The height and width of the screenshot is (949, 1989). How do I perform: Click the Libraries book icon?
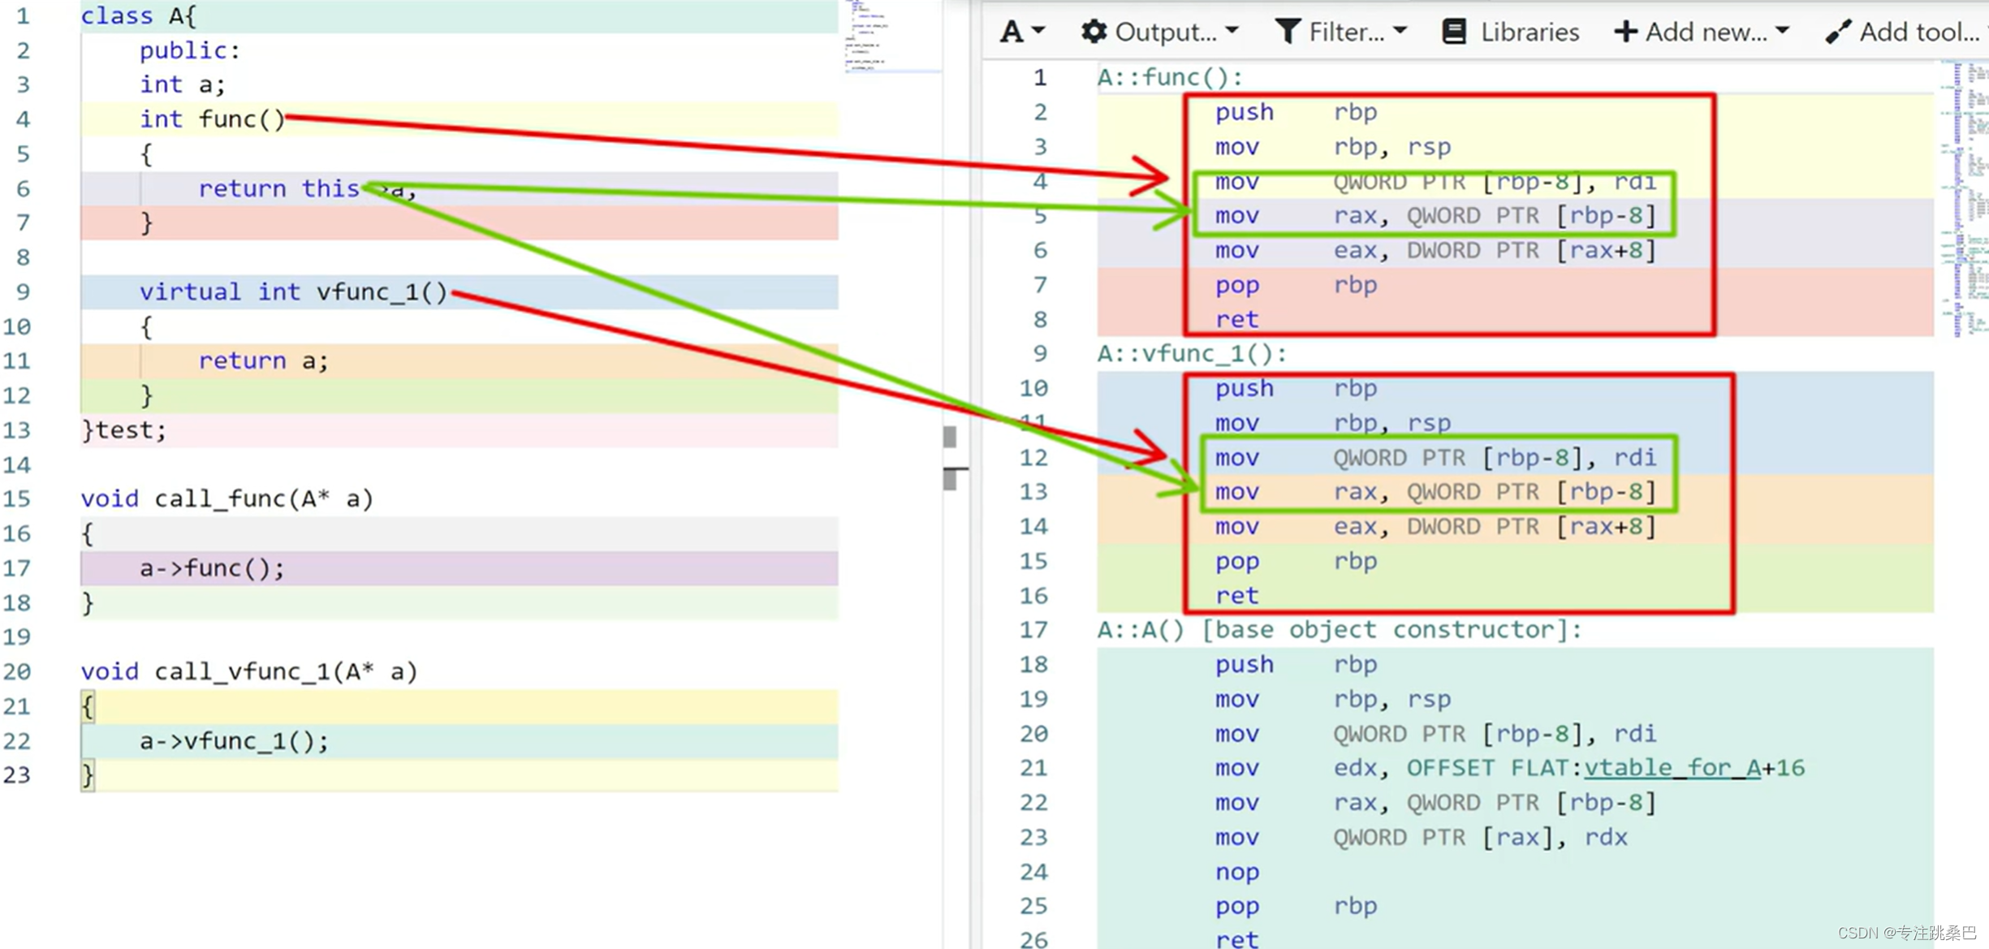(x=1454, y=32)
